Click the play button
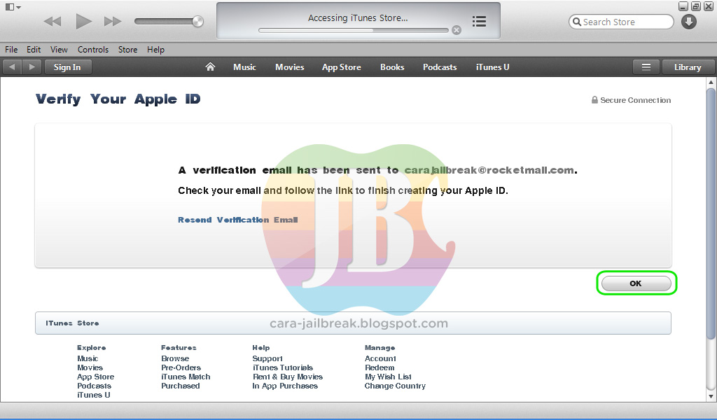The width and height of the screenshot is (717, 420). [83, 21]
